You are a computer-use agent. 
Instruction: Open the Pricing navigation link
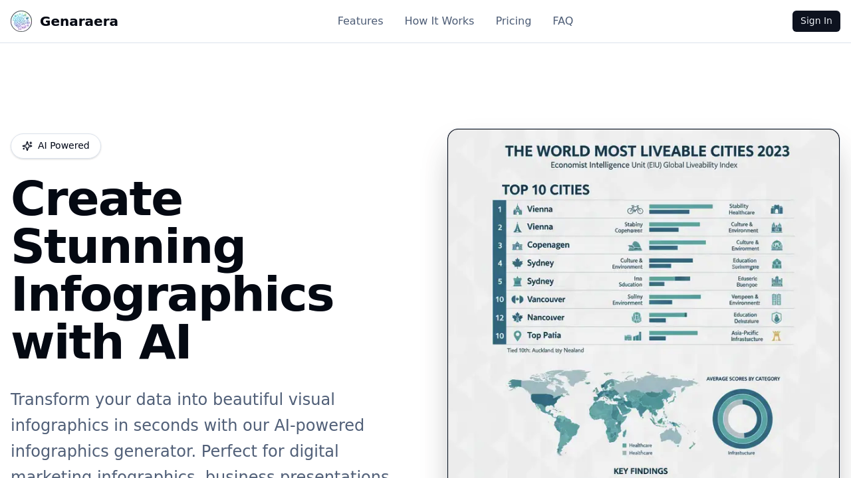513,21
